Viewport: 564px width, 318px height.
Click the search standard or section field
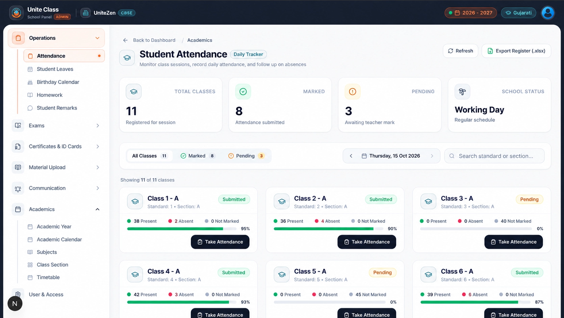(494, 156)
